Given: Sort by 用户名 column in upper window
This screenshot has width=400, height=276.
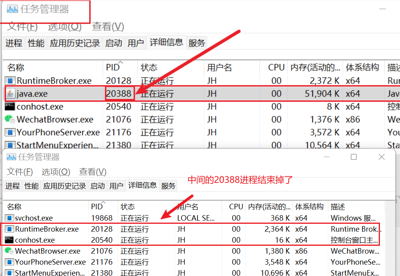Looking at the screenshot, I should pyautogui.click(x=232, y=68).
